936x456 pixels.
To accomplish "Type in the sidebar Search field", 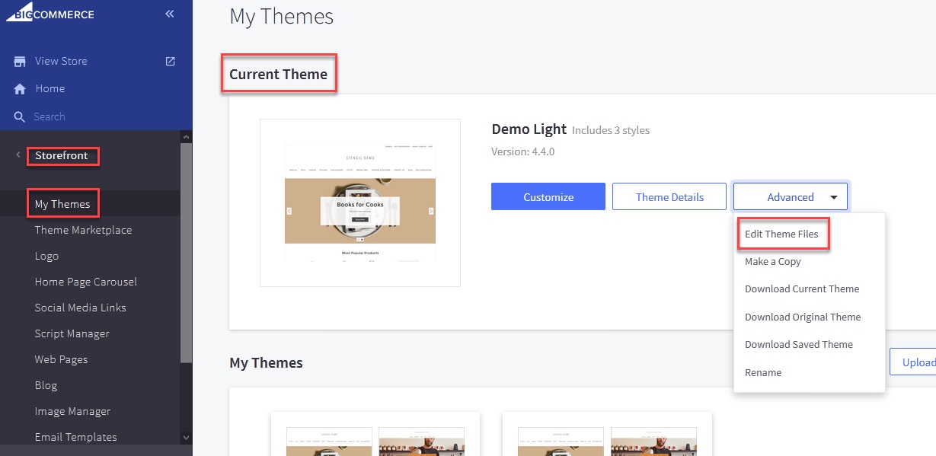I will click(91, 116).
